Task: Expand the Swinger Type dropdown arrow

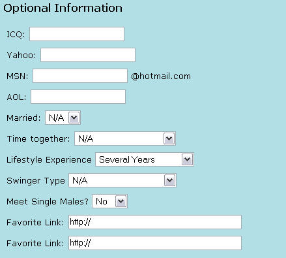Action: (x=169, y=180)
